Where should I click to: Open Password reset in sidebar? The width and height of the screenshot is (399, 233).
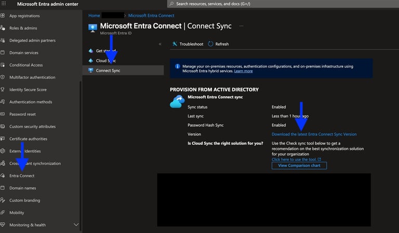coord(22,114)
